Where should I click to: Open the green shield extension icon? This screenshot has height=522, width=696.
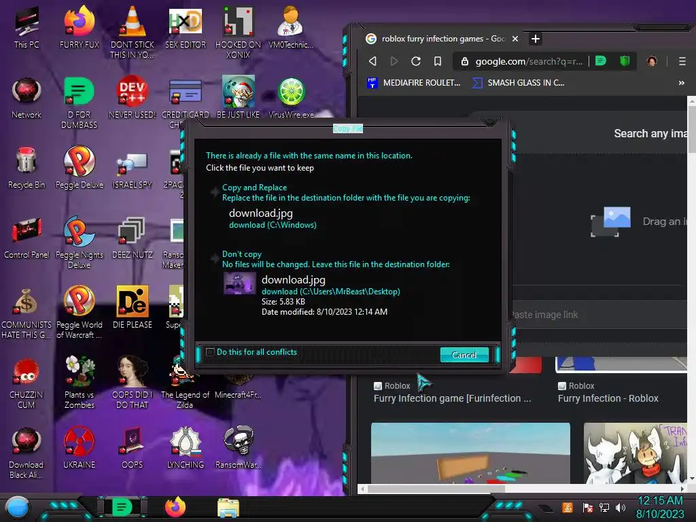625,60
